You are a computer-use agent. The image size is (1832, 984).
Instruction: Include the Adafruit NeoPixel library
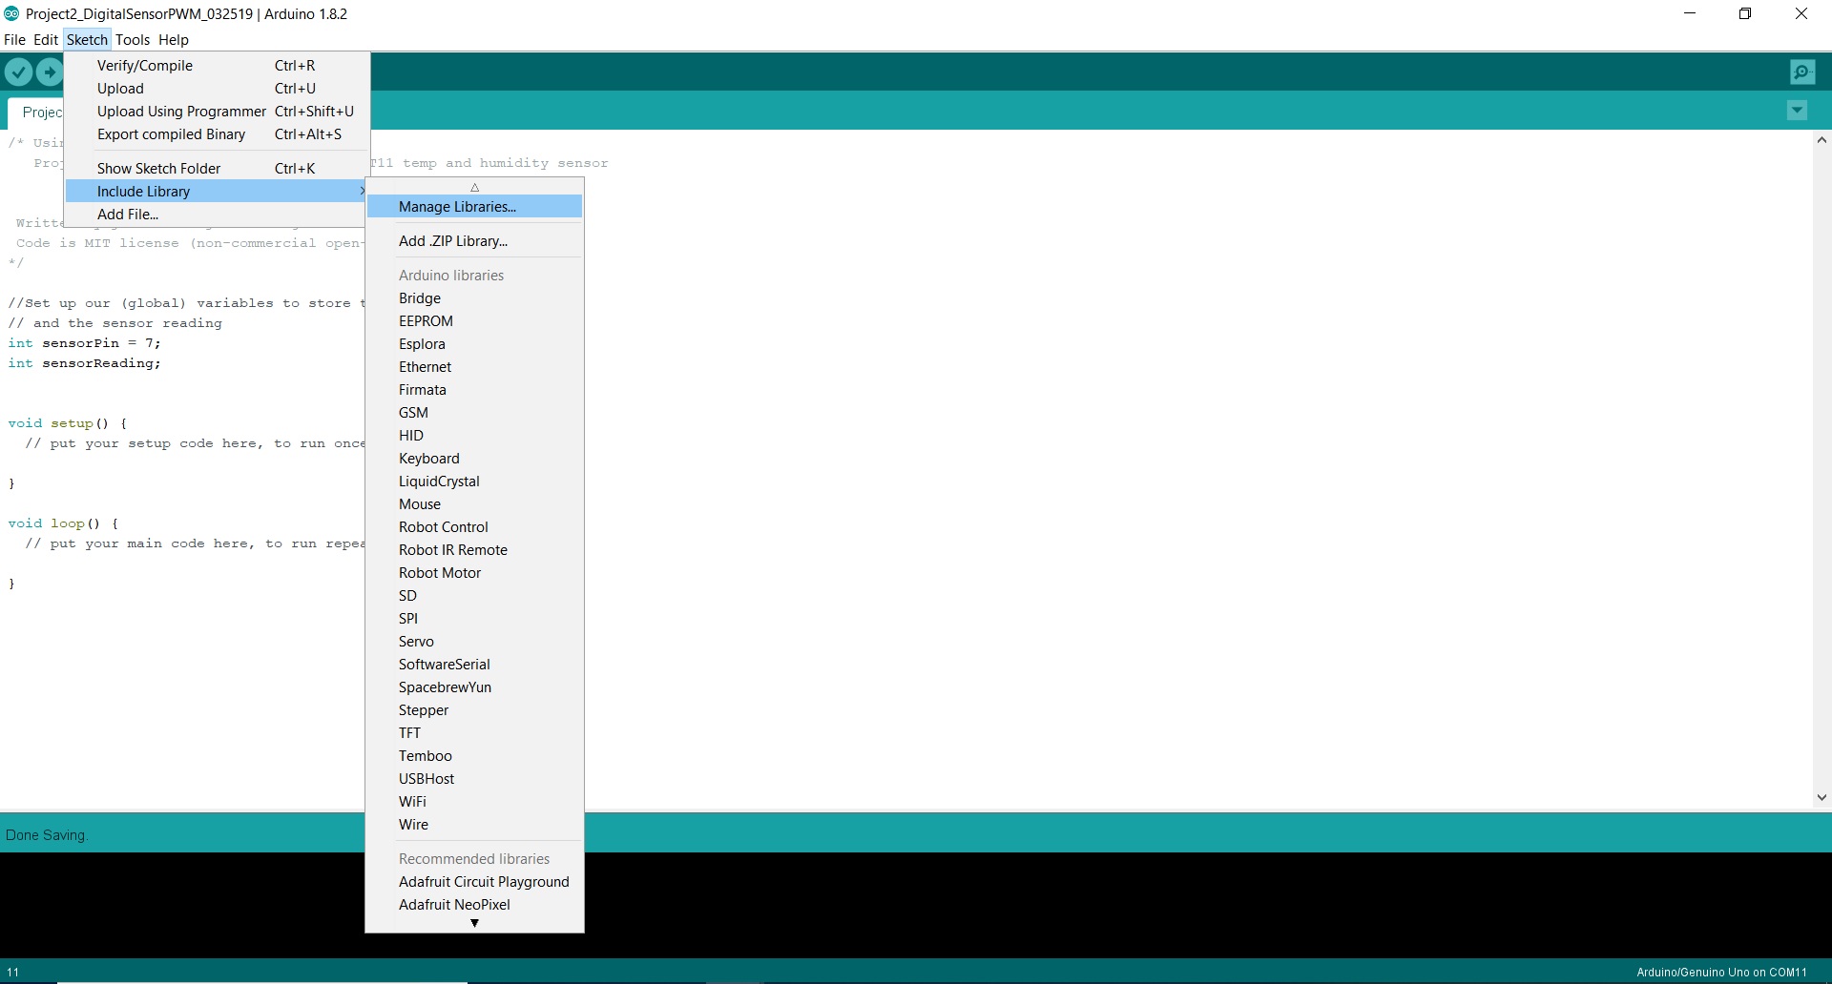click(x=454, y=904)
